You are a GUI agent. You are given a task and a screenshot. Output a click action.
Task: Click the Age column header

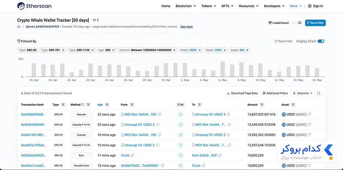click(x=100, y=105)
